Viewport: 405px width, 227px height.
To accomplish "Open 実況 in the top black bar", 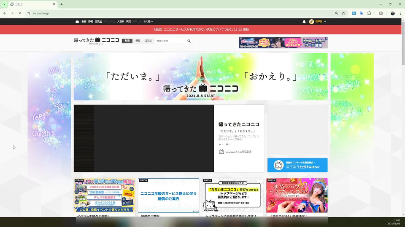I will (x=128, y=21).
